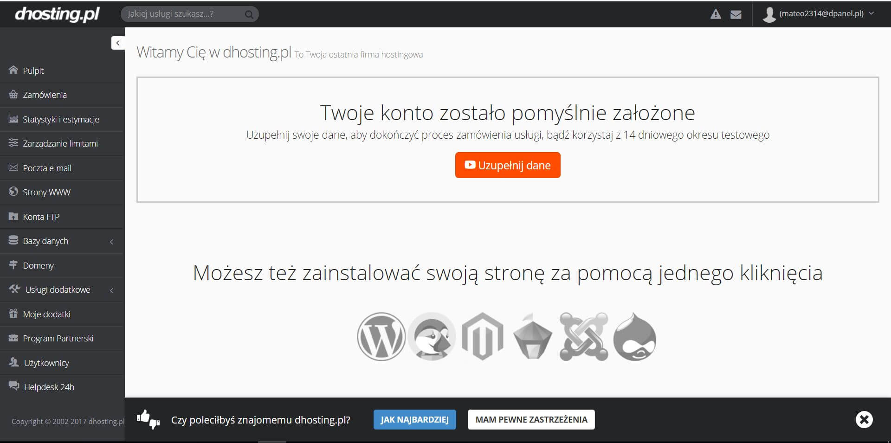Collapse the left sidebar
Screen dimensions: 891x443
pos(118,43)
